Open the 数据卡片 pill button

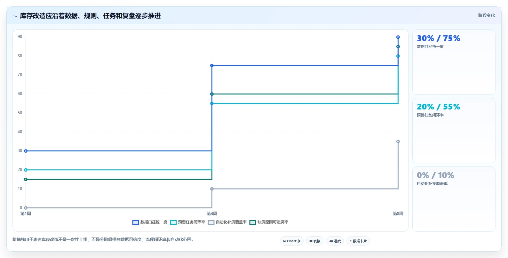pyautogui.click(x=358, y=241)
